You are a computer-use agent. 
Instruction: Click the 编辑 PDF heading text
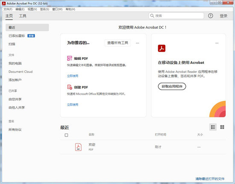pyautogui.click(x=81, y=59)
